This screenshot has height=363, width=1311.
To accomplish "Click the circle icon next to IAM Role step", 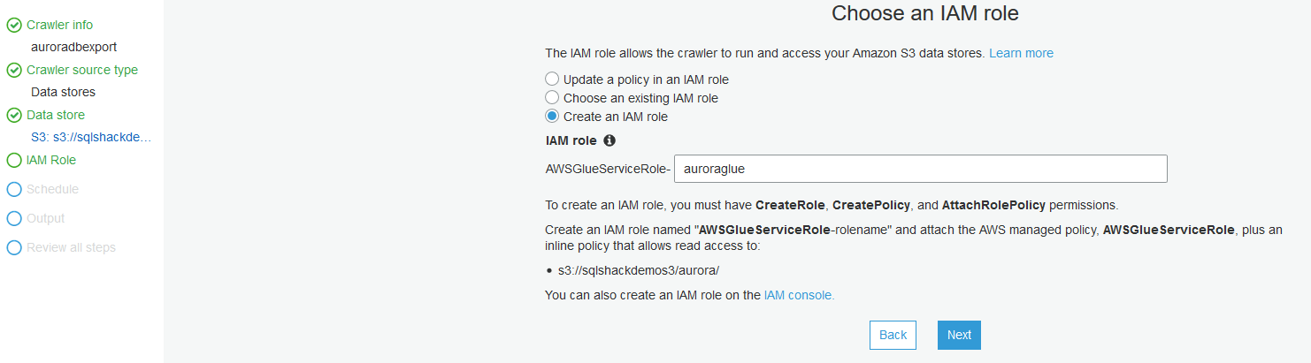I will coord(14,161).
